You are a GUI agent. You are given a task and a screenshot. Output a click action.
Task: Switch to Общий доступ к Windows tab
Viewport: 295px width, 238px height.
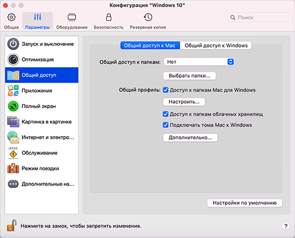tap(216, 45)
